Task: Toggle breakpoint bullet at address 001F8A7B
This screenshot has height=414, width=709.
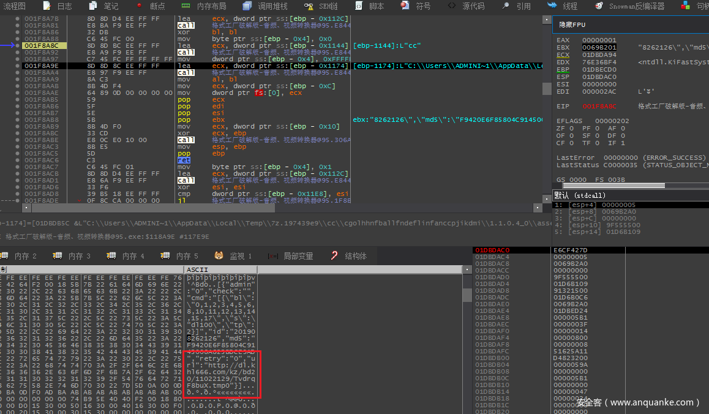Action: coord(18,18)
